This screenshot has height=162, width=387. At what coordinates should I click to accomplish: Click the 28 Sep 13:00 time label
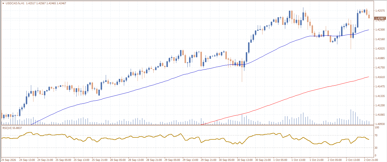point(136,160)
